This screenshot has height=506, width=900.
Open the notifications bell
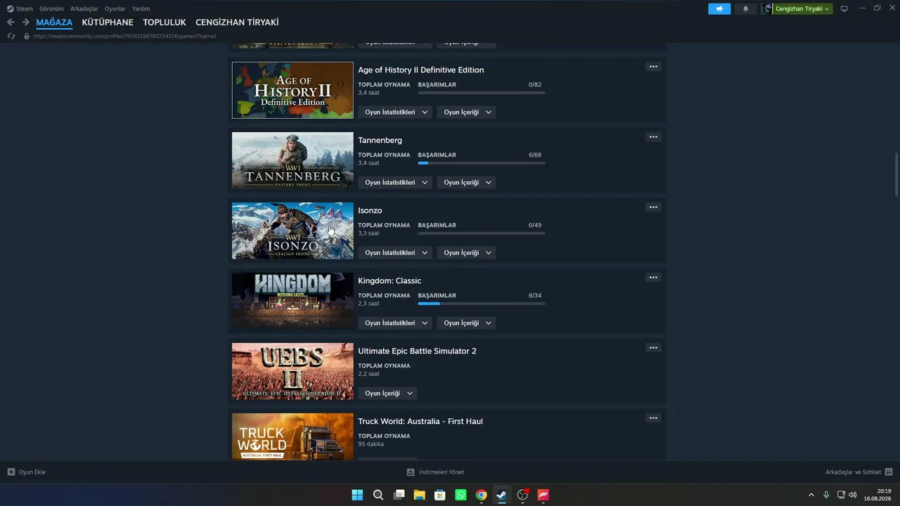(x=746, y=8)
